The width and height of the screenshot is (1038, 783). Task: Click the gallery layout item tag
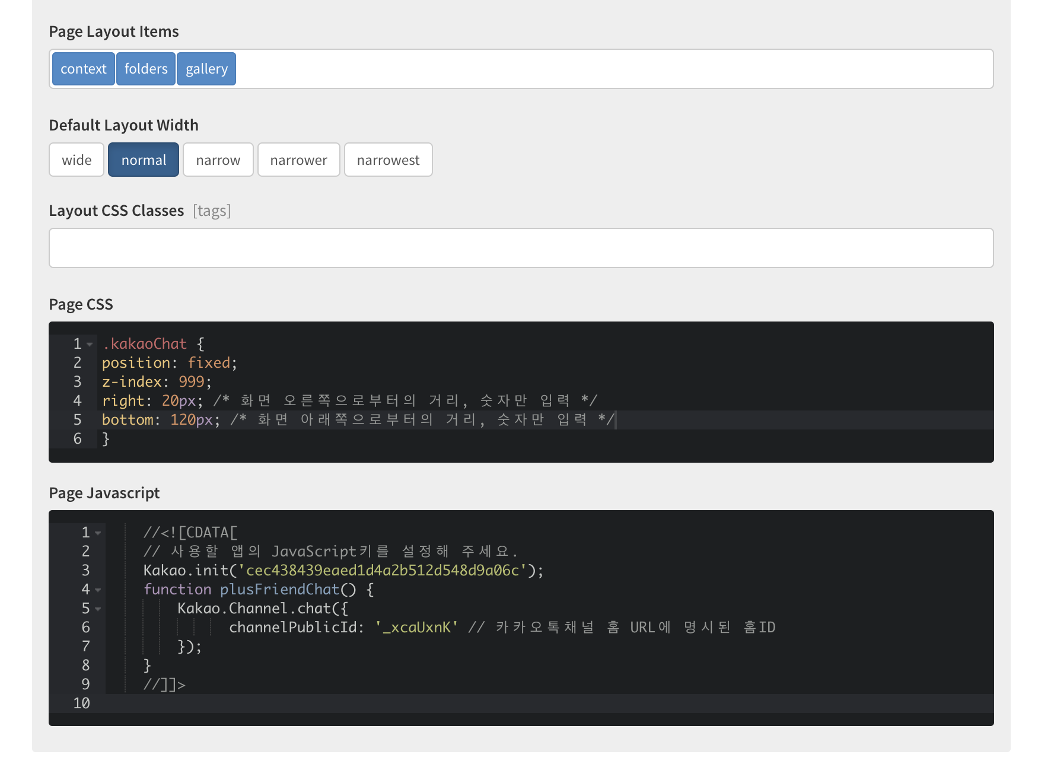point(206,69)
